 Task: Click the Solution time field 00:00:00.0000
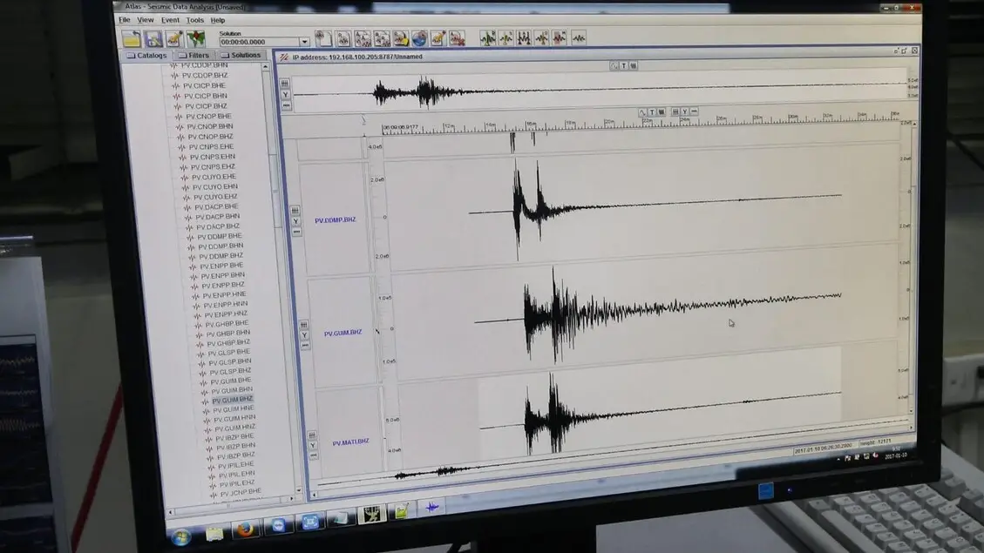259,42
